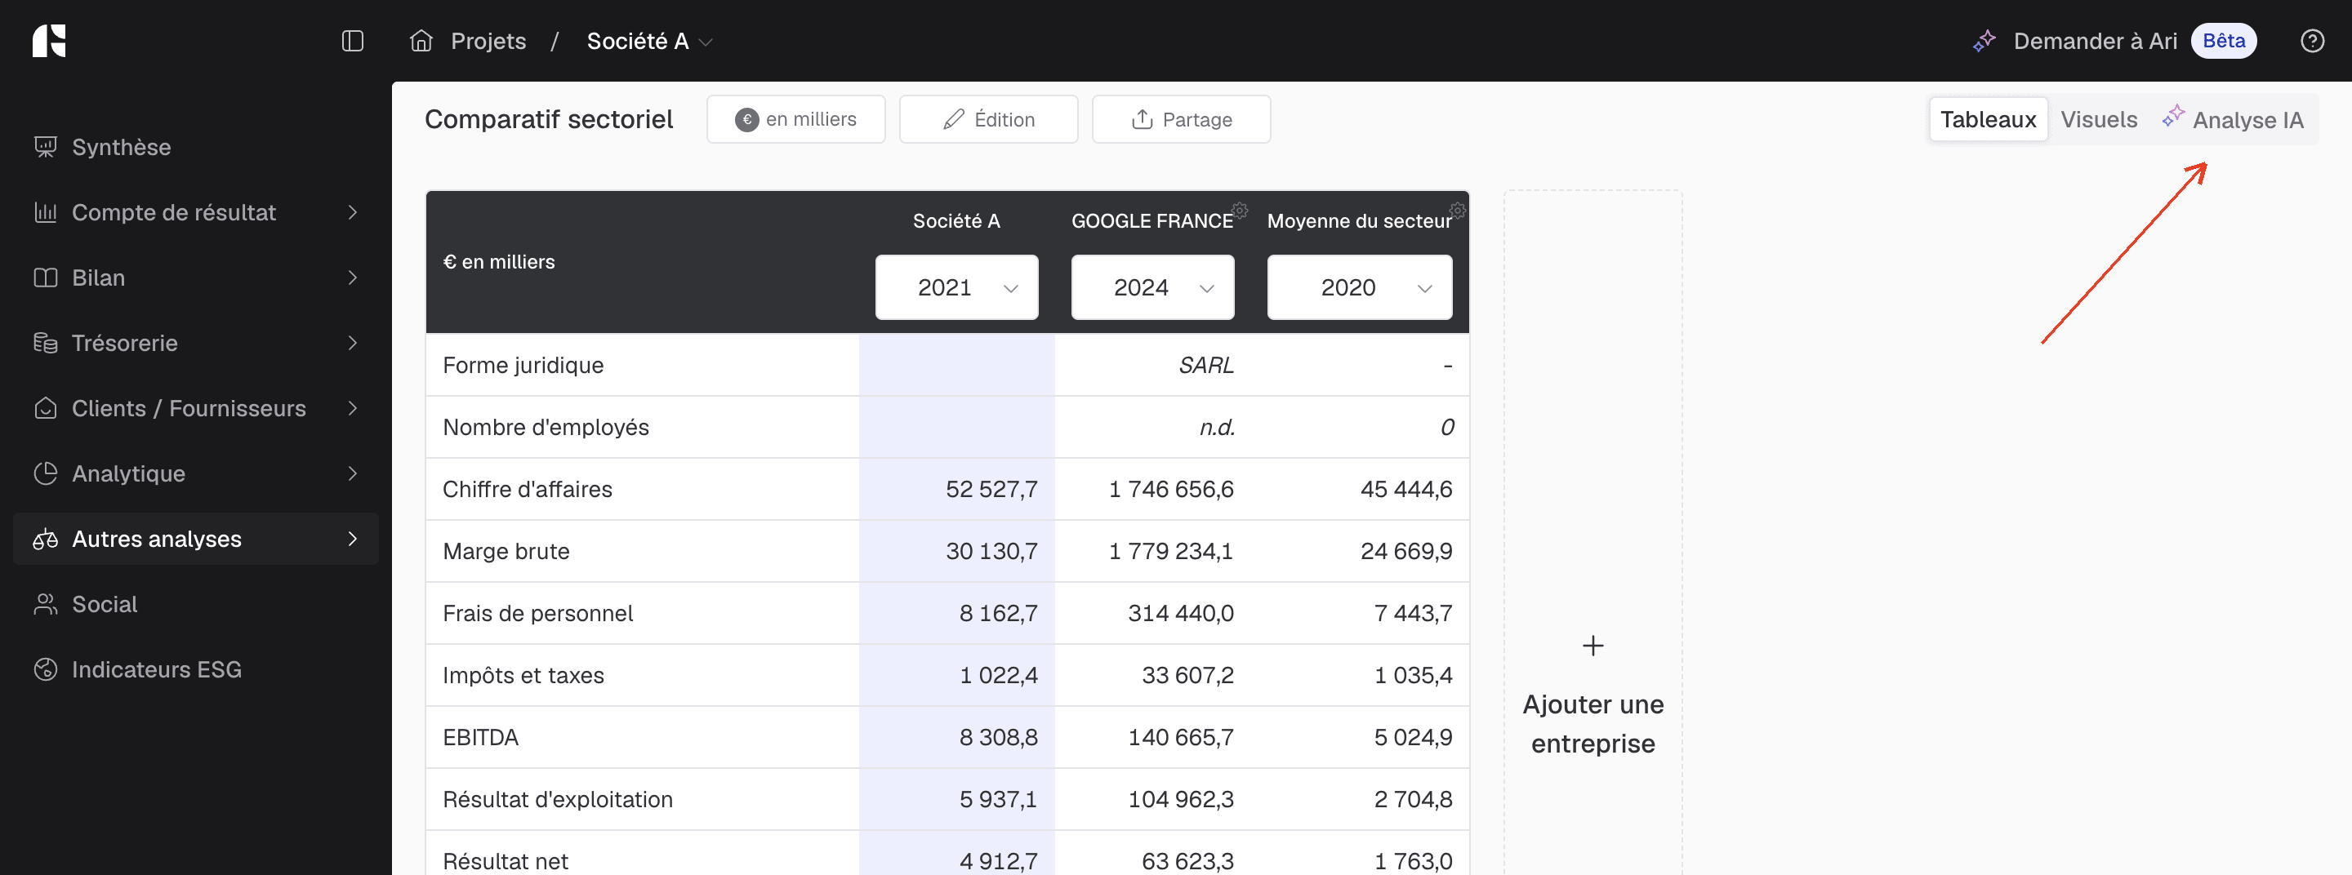
Task: Open Social in the sidebar
Action: pyautogui.click(x=195, y=604)
